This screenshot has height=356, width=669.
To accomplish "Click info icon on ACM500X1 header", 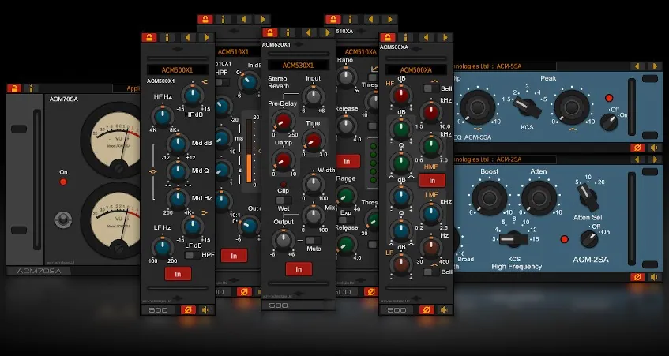I will point(167,37).
